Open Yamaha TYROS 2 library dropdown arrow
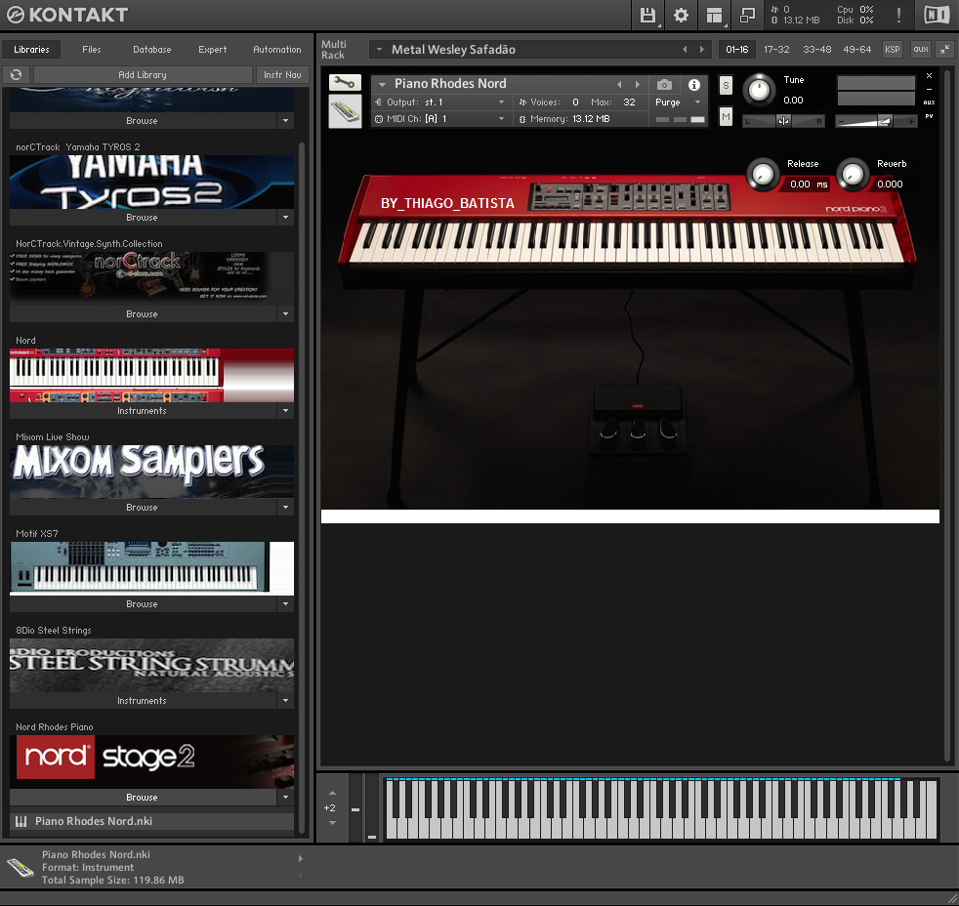The height and width of the screenshot is (906, 959). 285,218
